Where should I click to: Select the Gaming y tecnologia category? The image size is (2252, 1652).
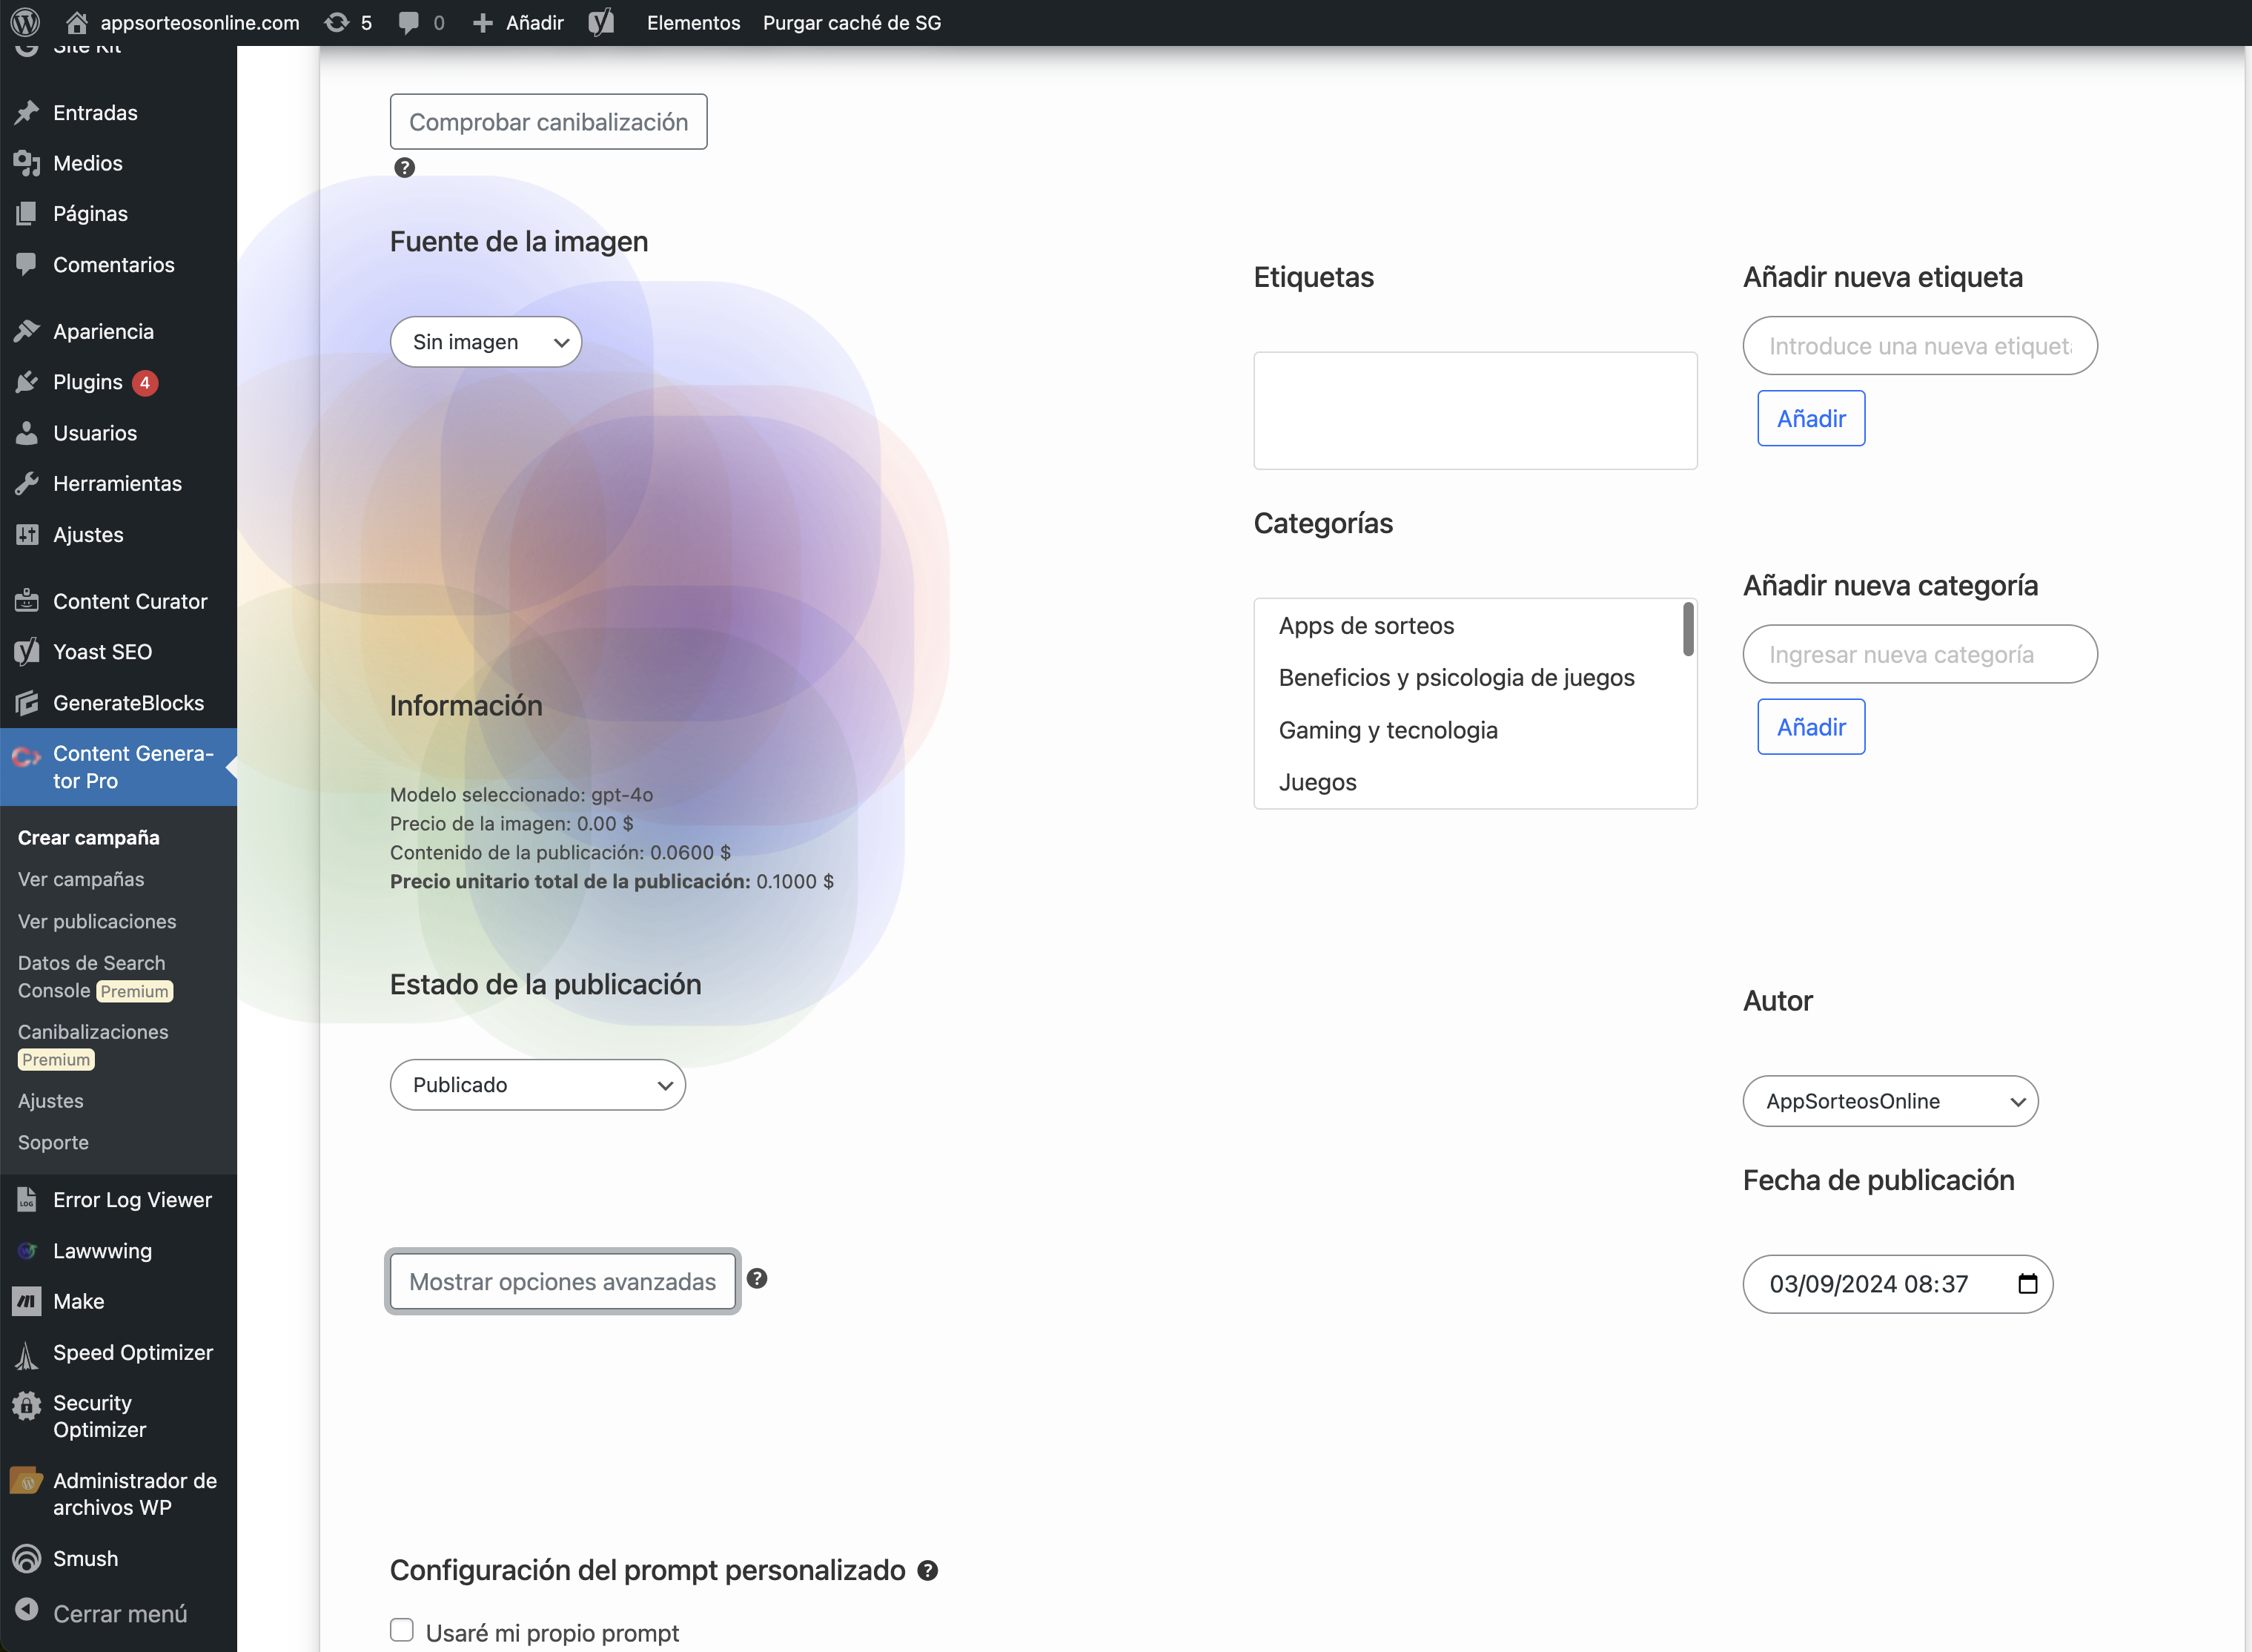coord(1388,730)
